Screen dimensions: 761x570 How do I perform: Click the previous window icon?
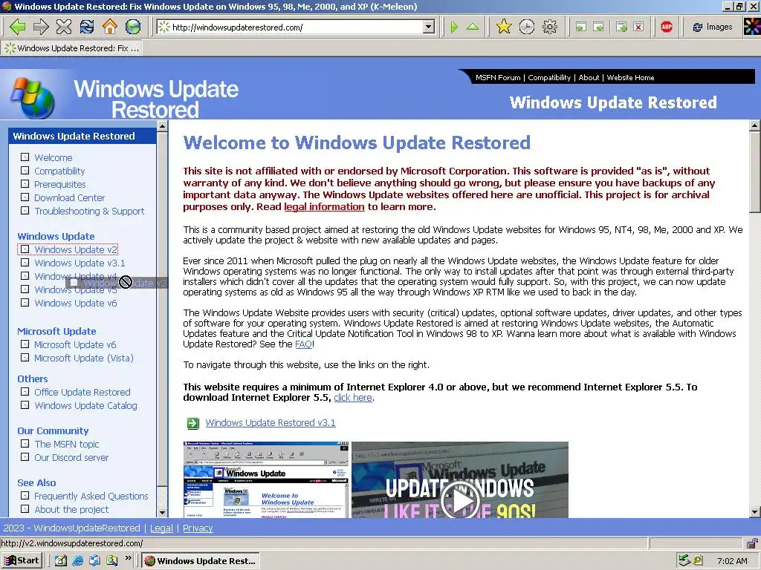click(x=581, y=27)
